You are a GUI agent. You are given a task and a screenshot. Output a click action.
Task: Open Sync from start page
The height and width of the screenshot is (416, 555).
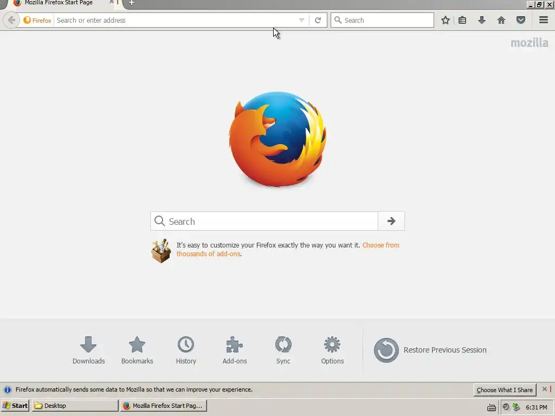283,350
